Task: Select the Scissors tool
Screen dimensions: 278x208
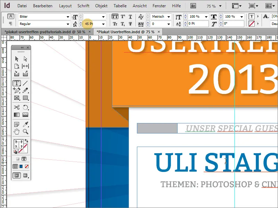Action: [x=17, y=107]
